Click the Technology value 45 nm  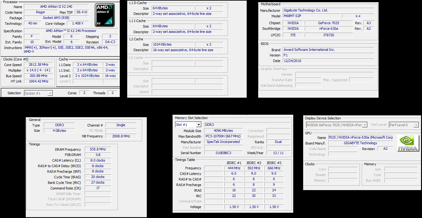click(x=32, y=23)
